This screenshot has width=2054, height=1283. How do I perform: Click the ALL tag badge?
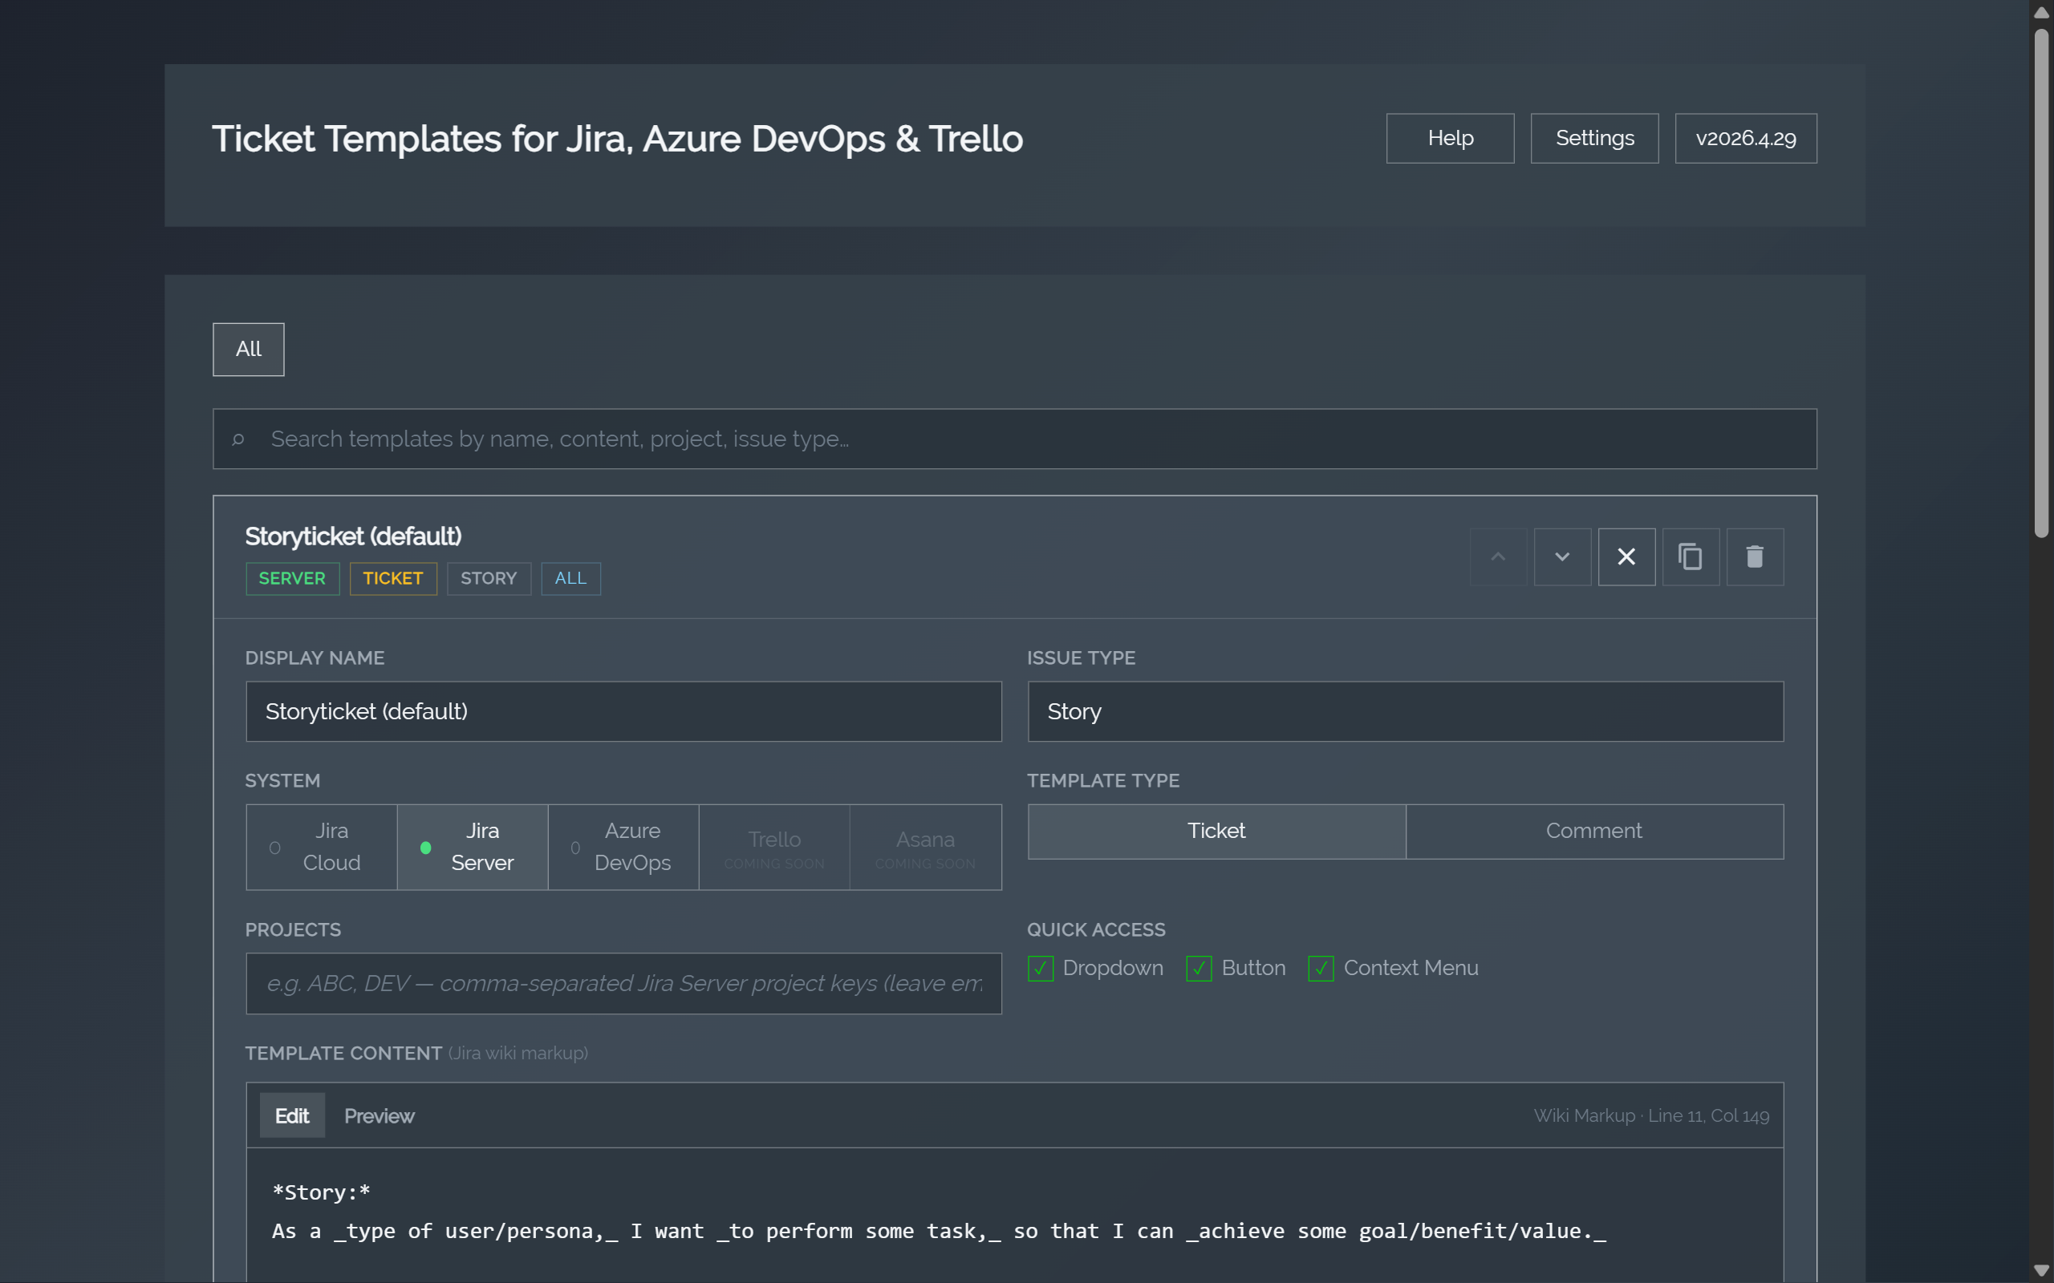[570, 579]
